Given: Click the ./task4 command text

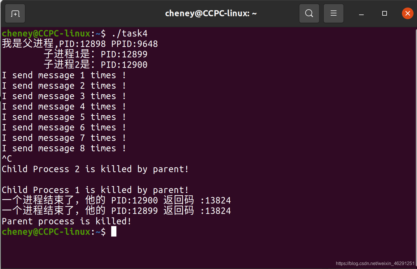Looking at the screenshot, I should tap(129, 34).
